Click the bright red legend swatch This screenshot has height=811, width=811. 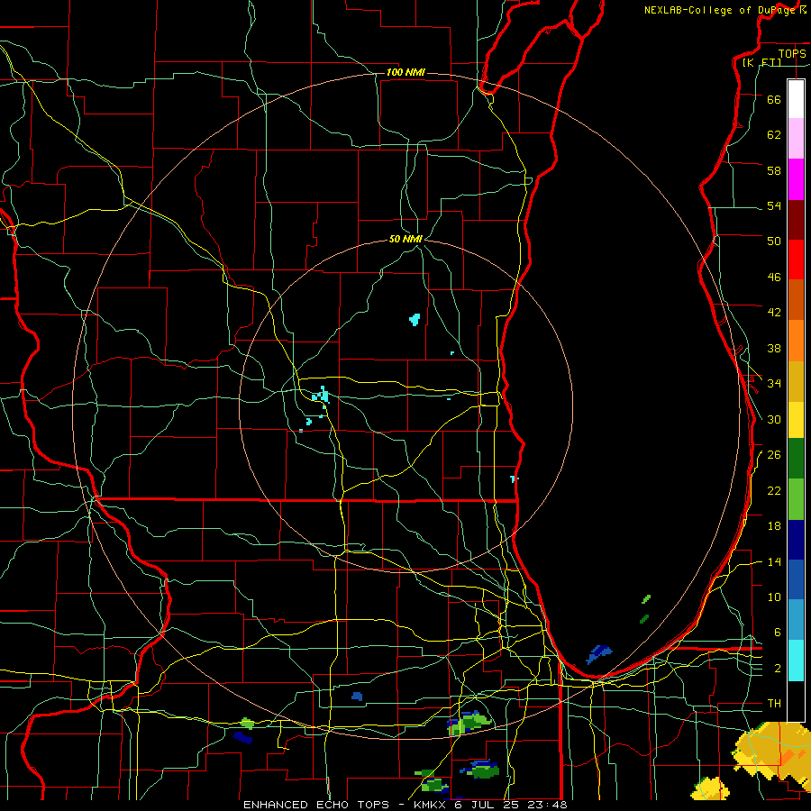click(x=796, y=260)
